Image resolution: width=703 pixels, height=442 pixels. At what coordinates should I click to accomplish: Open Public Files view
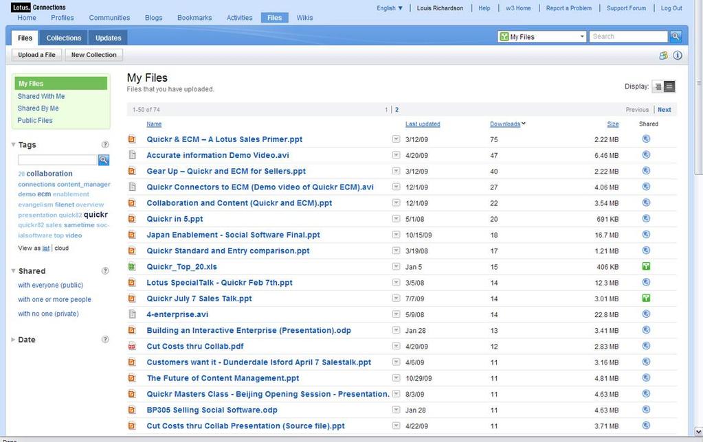[35, 121]
